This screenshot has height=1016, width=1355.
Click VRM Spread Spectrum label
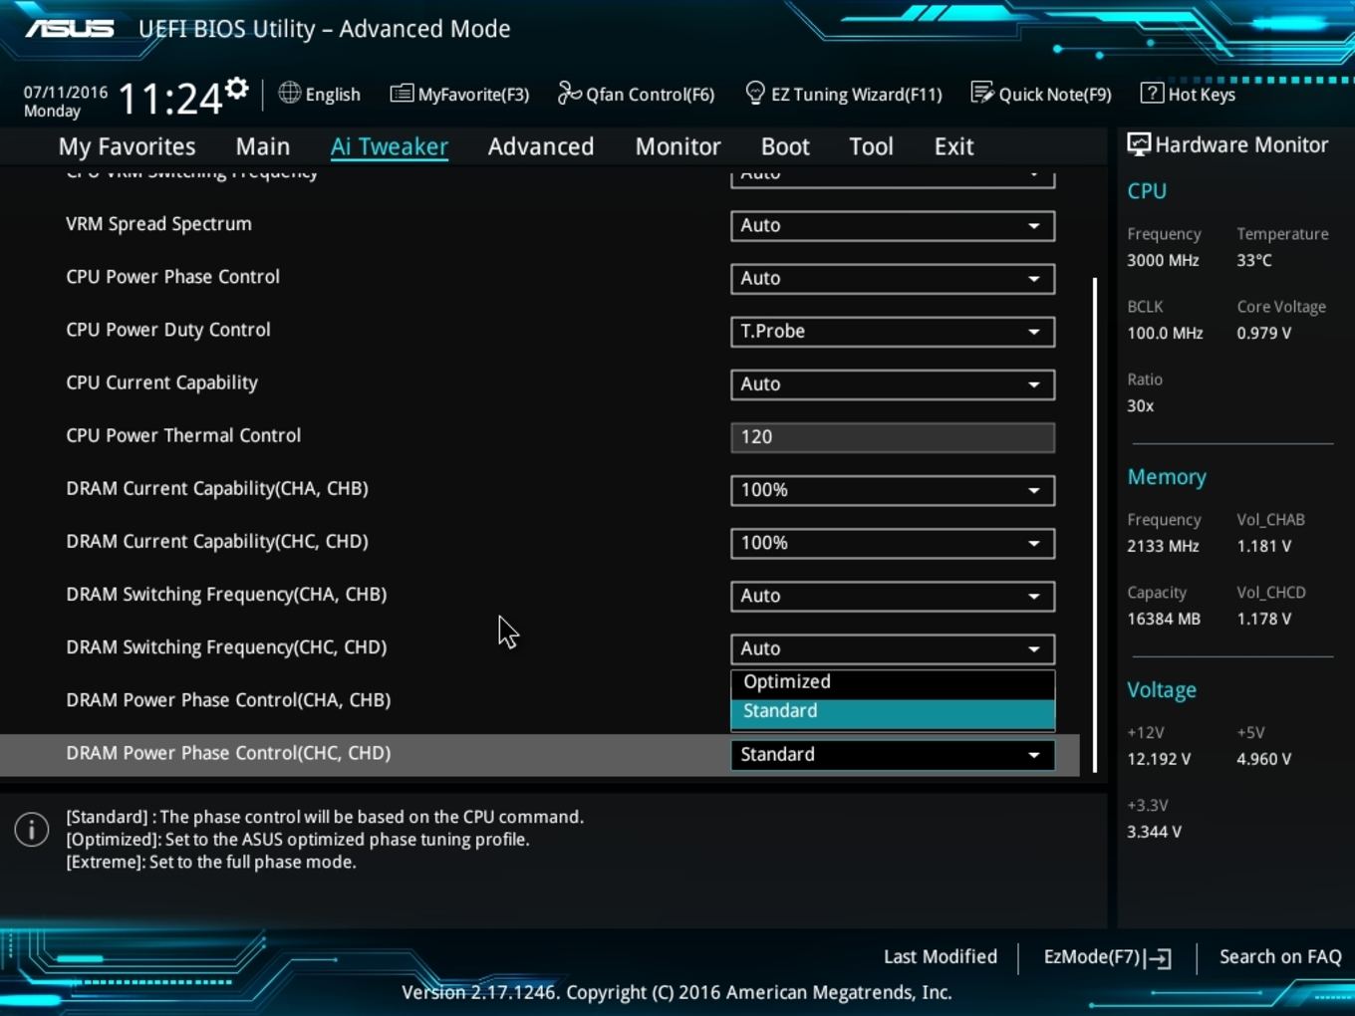tap(158, 224)
